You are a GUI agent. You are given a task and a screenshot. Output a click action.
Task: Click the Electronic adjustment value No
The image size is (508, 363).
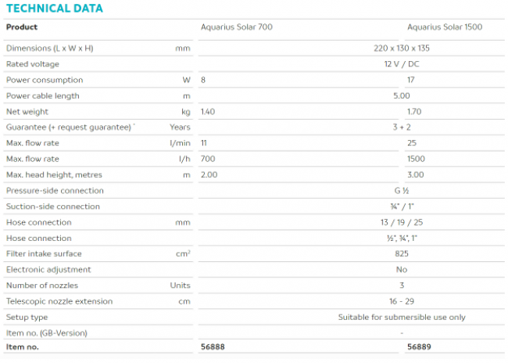coord(402,270)
